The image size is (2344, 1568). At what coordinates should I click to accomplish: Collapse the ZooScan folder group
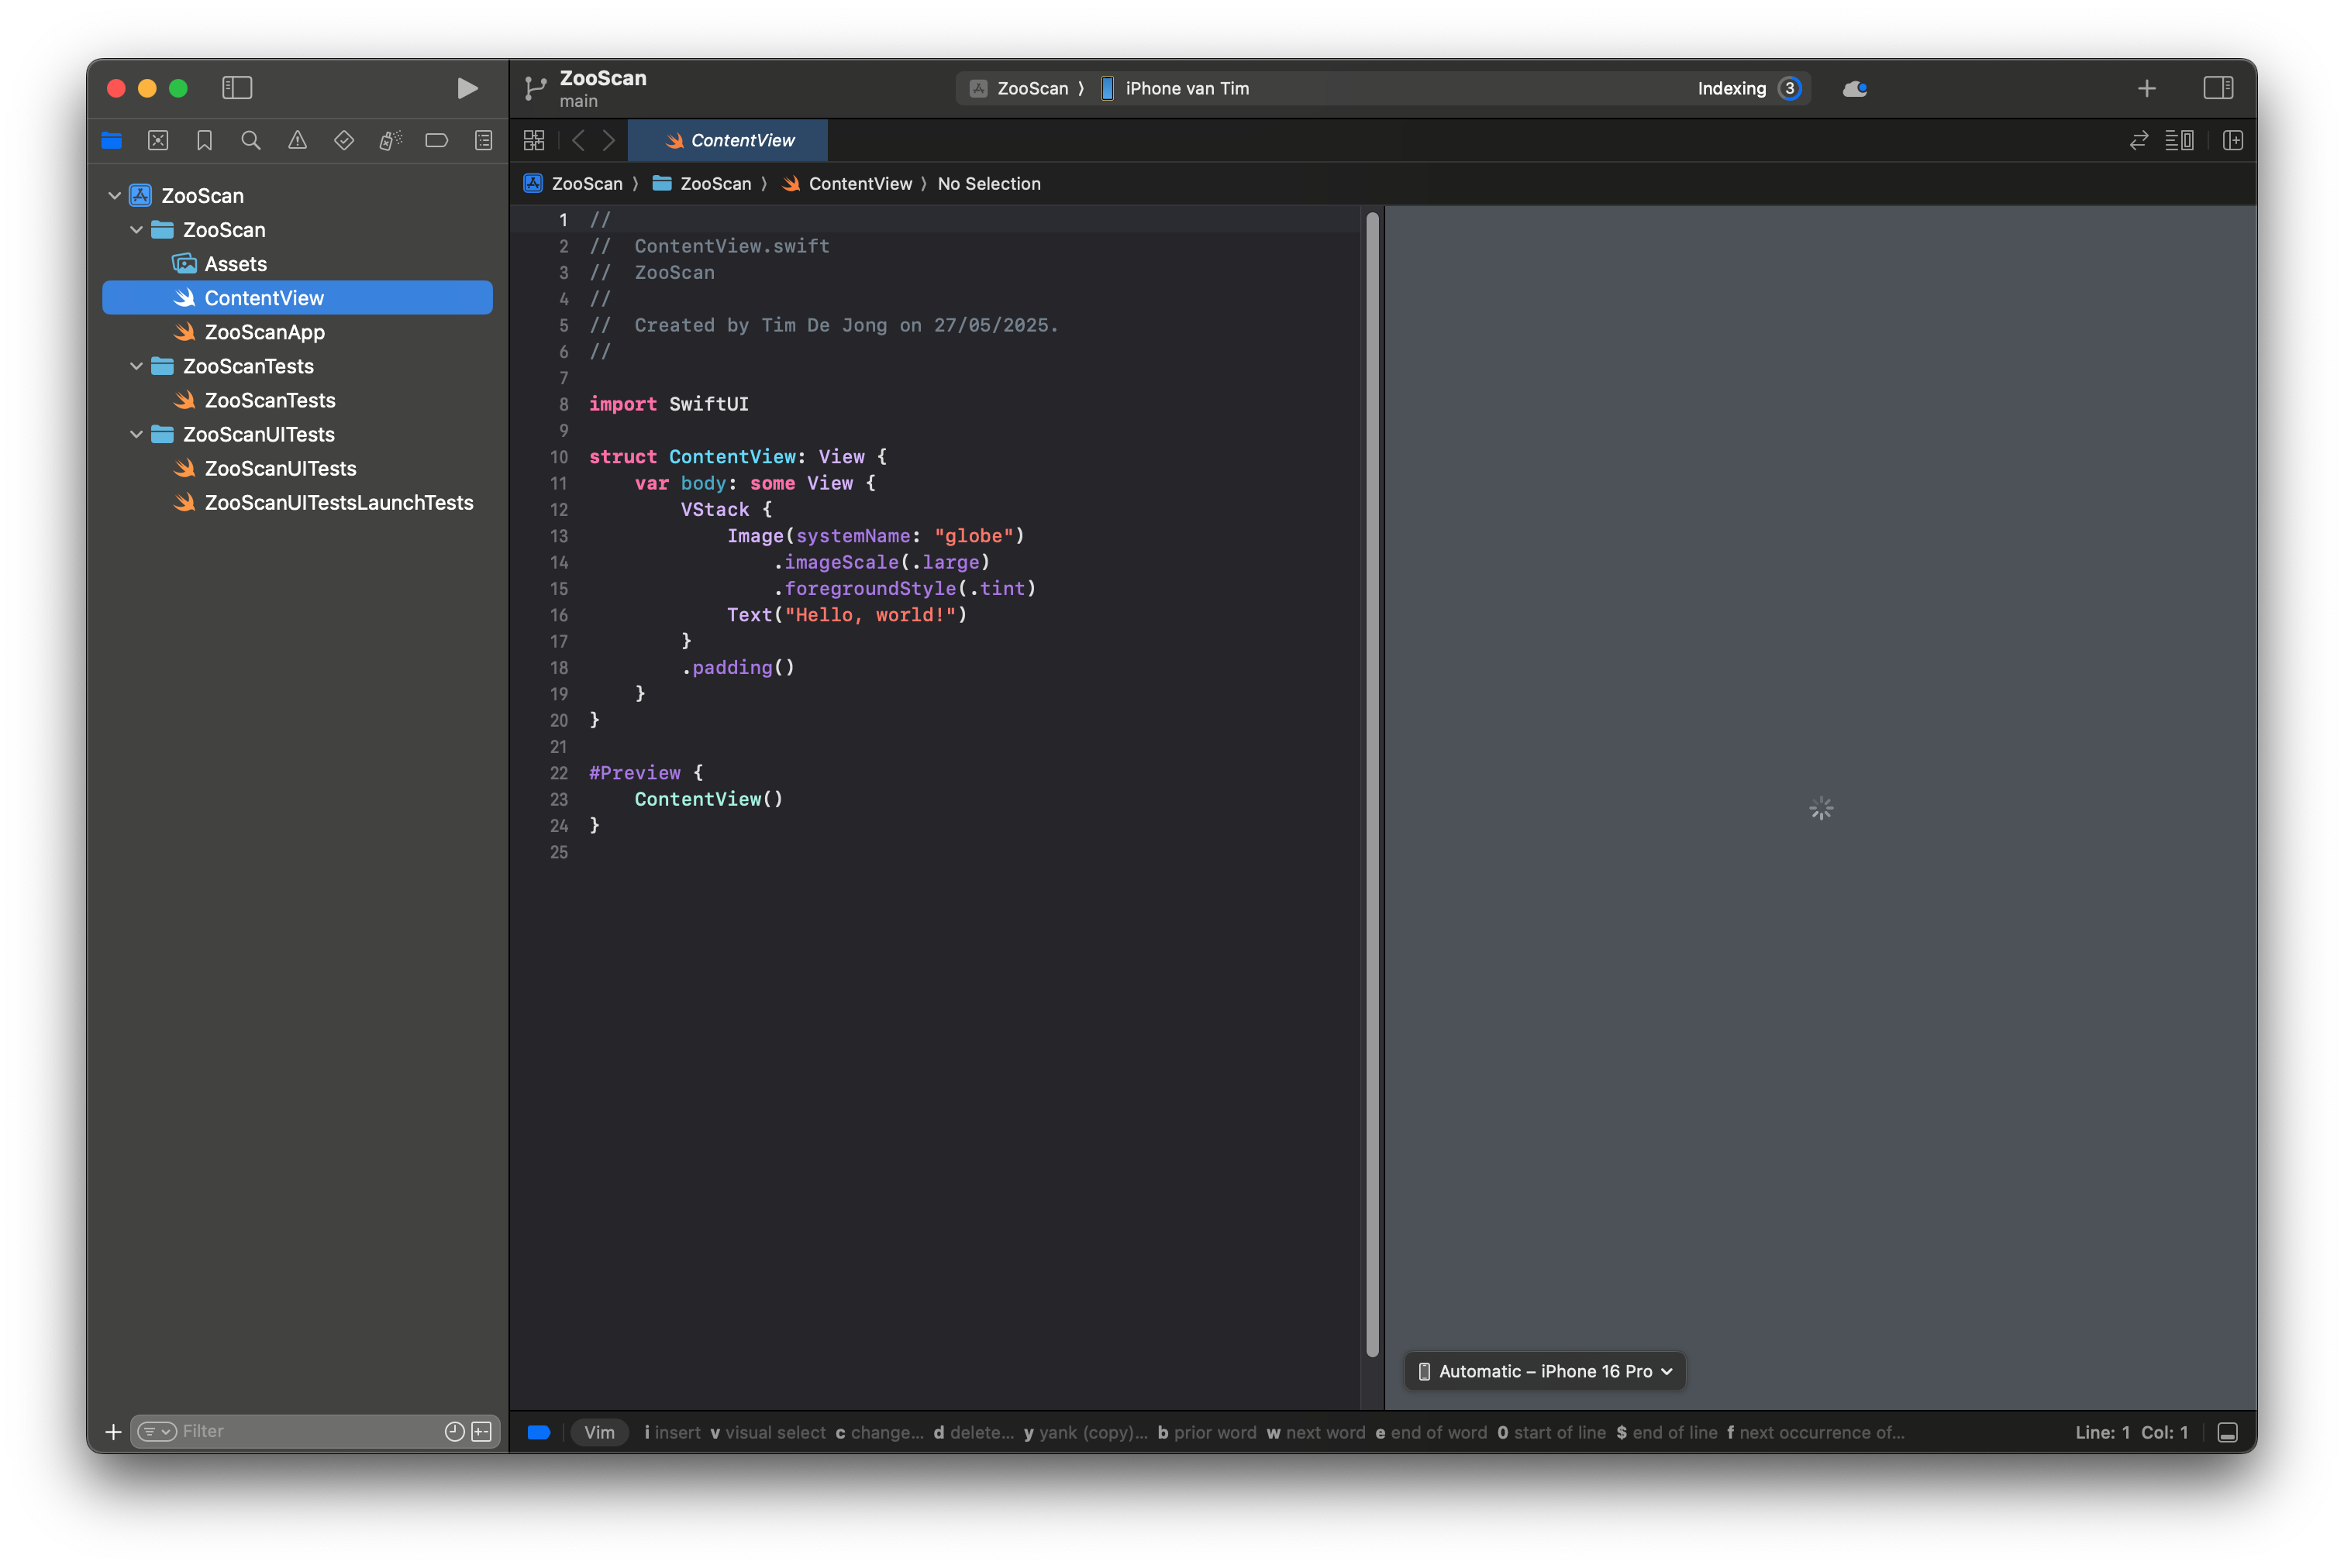(136, 230)
